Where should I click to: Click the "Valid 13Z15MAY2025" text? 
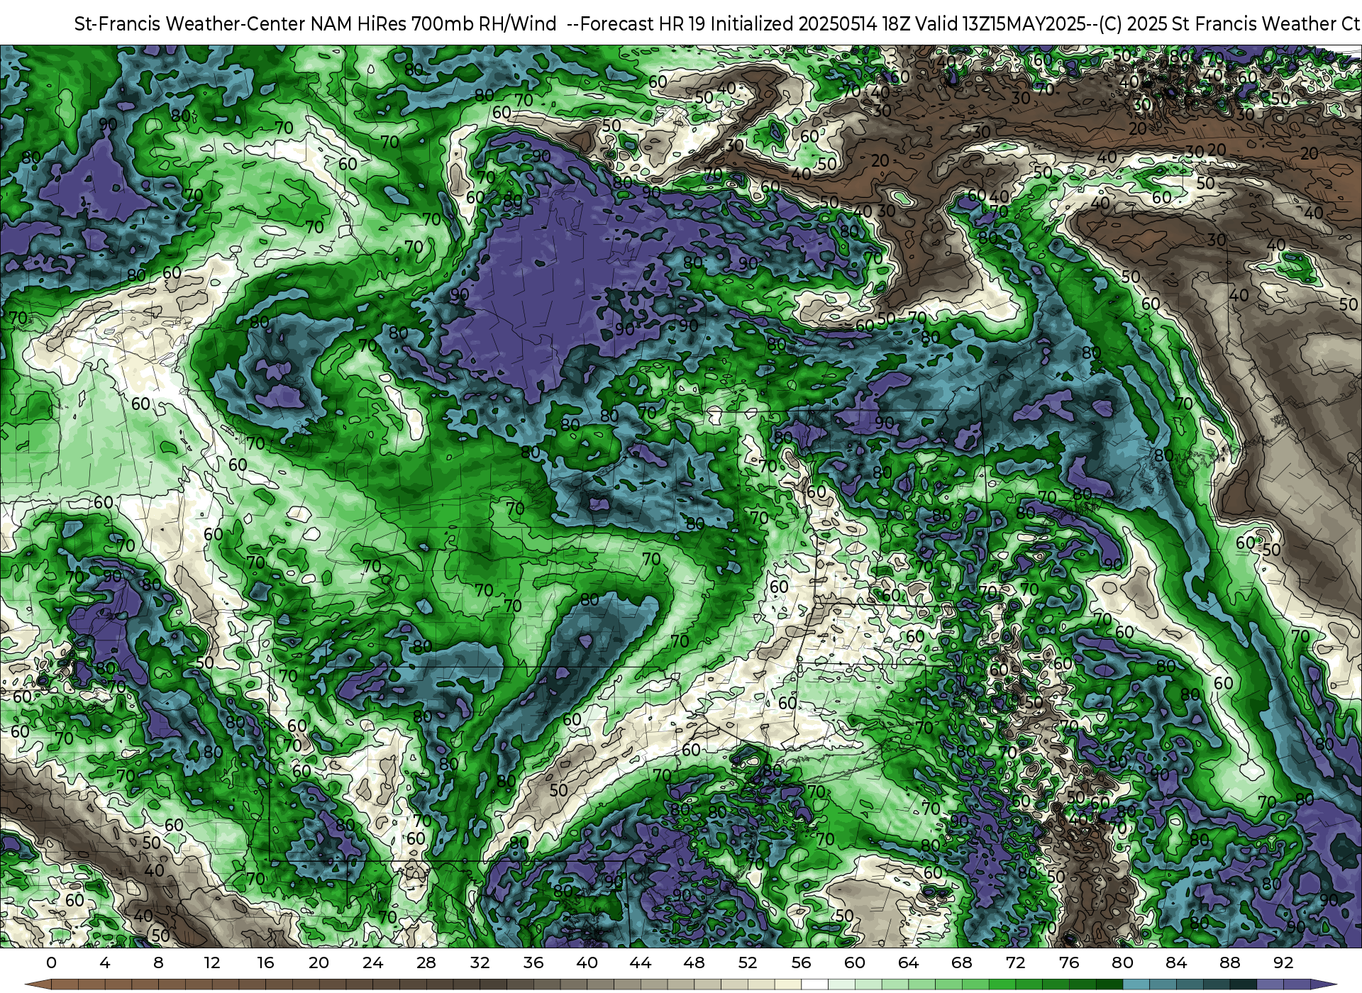click(x=1002, y=23)
